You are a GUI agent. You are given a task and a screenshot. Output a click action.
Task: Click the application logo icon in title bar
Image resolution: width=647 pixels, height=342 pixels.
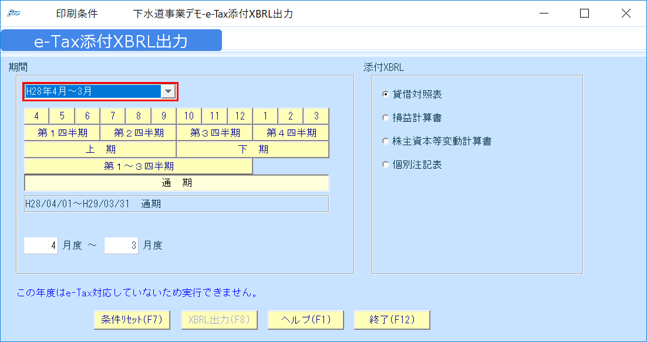point(13,12)
